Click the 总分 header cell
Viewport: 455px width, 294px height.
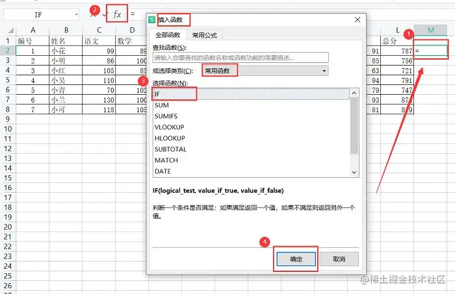397,41
